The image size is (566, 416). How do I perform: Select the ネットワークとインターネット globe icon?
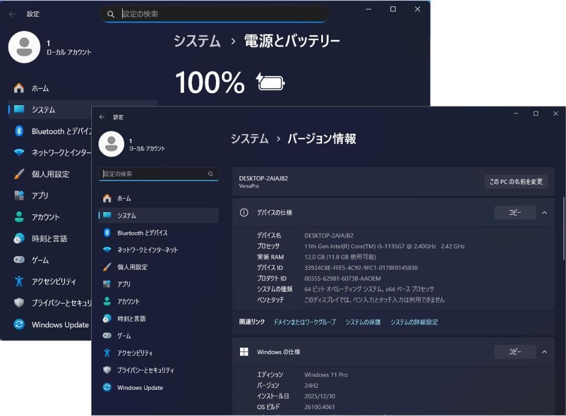107,250
